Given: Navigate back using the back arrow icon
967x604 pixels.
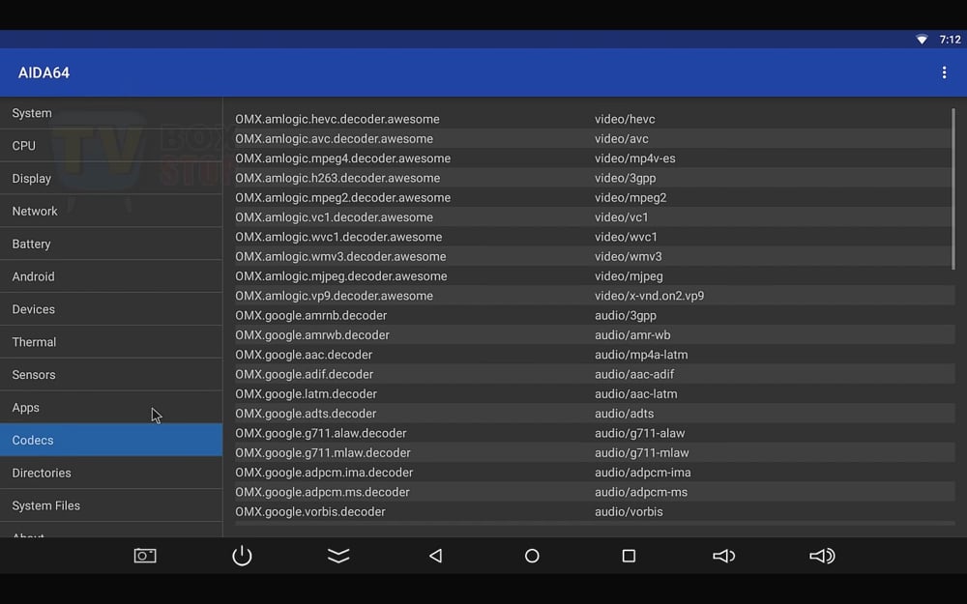Looking at the screenshot, I should 435,556.
